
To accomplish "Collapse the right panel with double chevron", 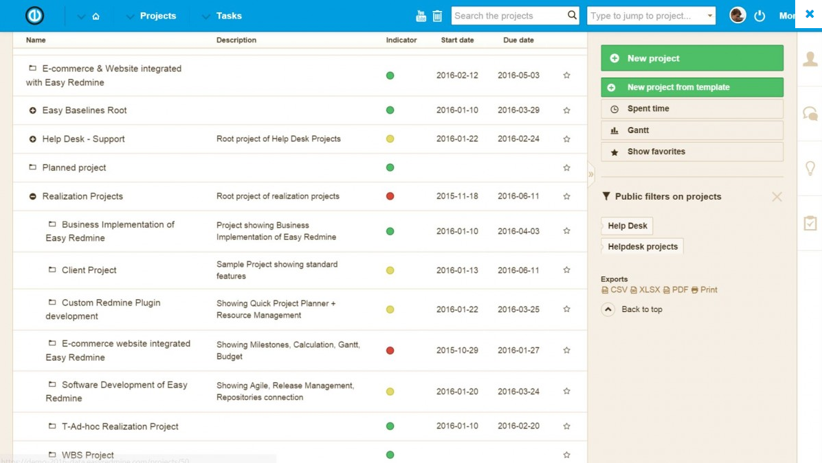I will coord(591,174).
